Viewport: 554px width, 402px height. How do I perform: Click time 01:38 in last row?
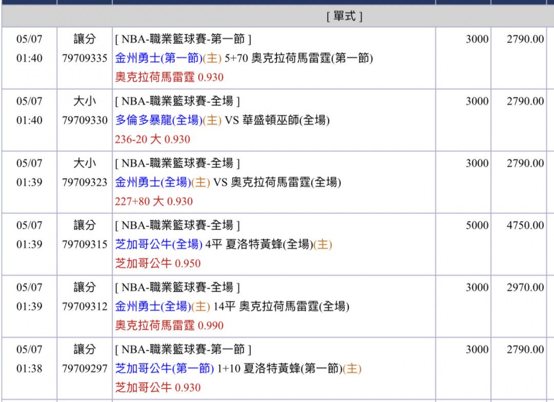coord(29,369)
